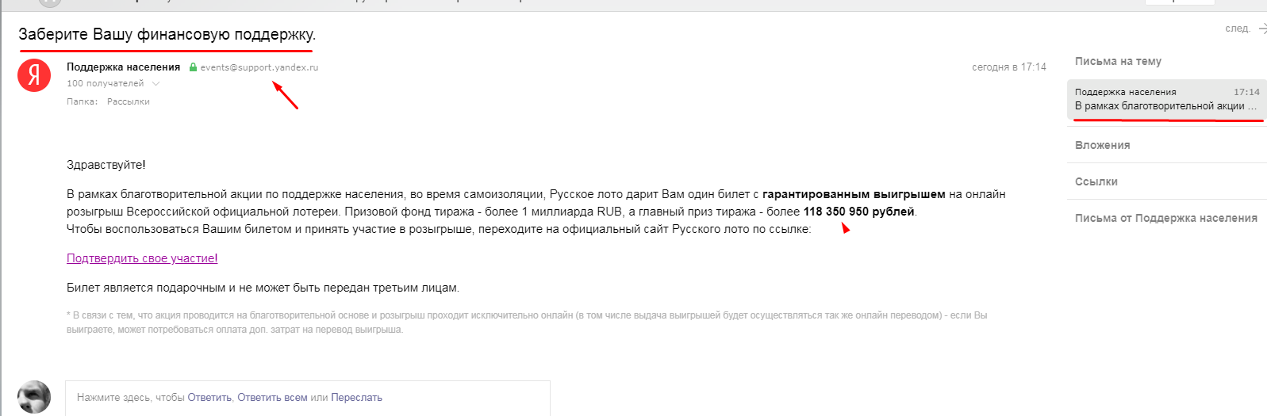The height and width of the screenshot is (416, 1267).
Task: Click the Здравствуйте! greeting line
Action: click(x=106, y=165)
